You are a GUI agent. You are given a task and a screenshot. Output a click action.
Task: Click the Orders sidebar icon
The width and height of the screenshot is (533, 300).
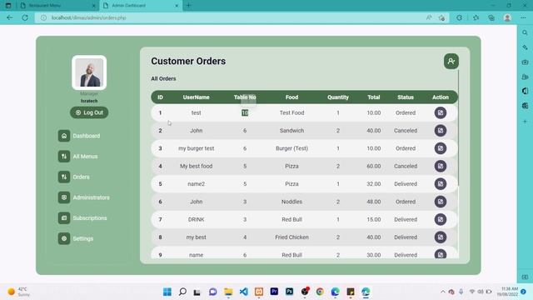[x=64, y=177]
